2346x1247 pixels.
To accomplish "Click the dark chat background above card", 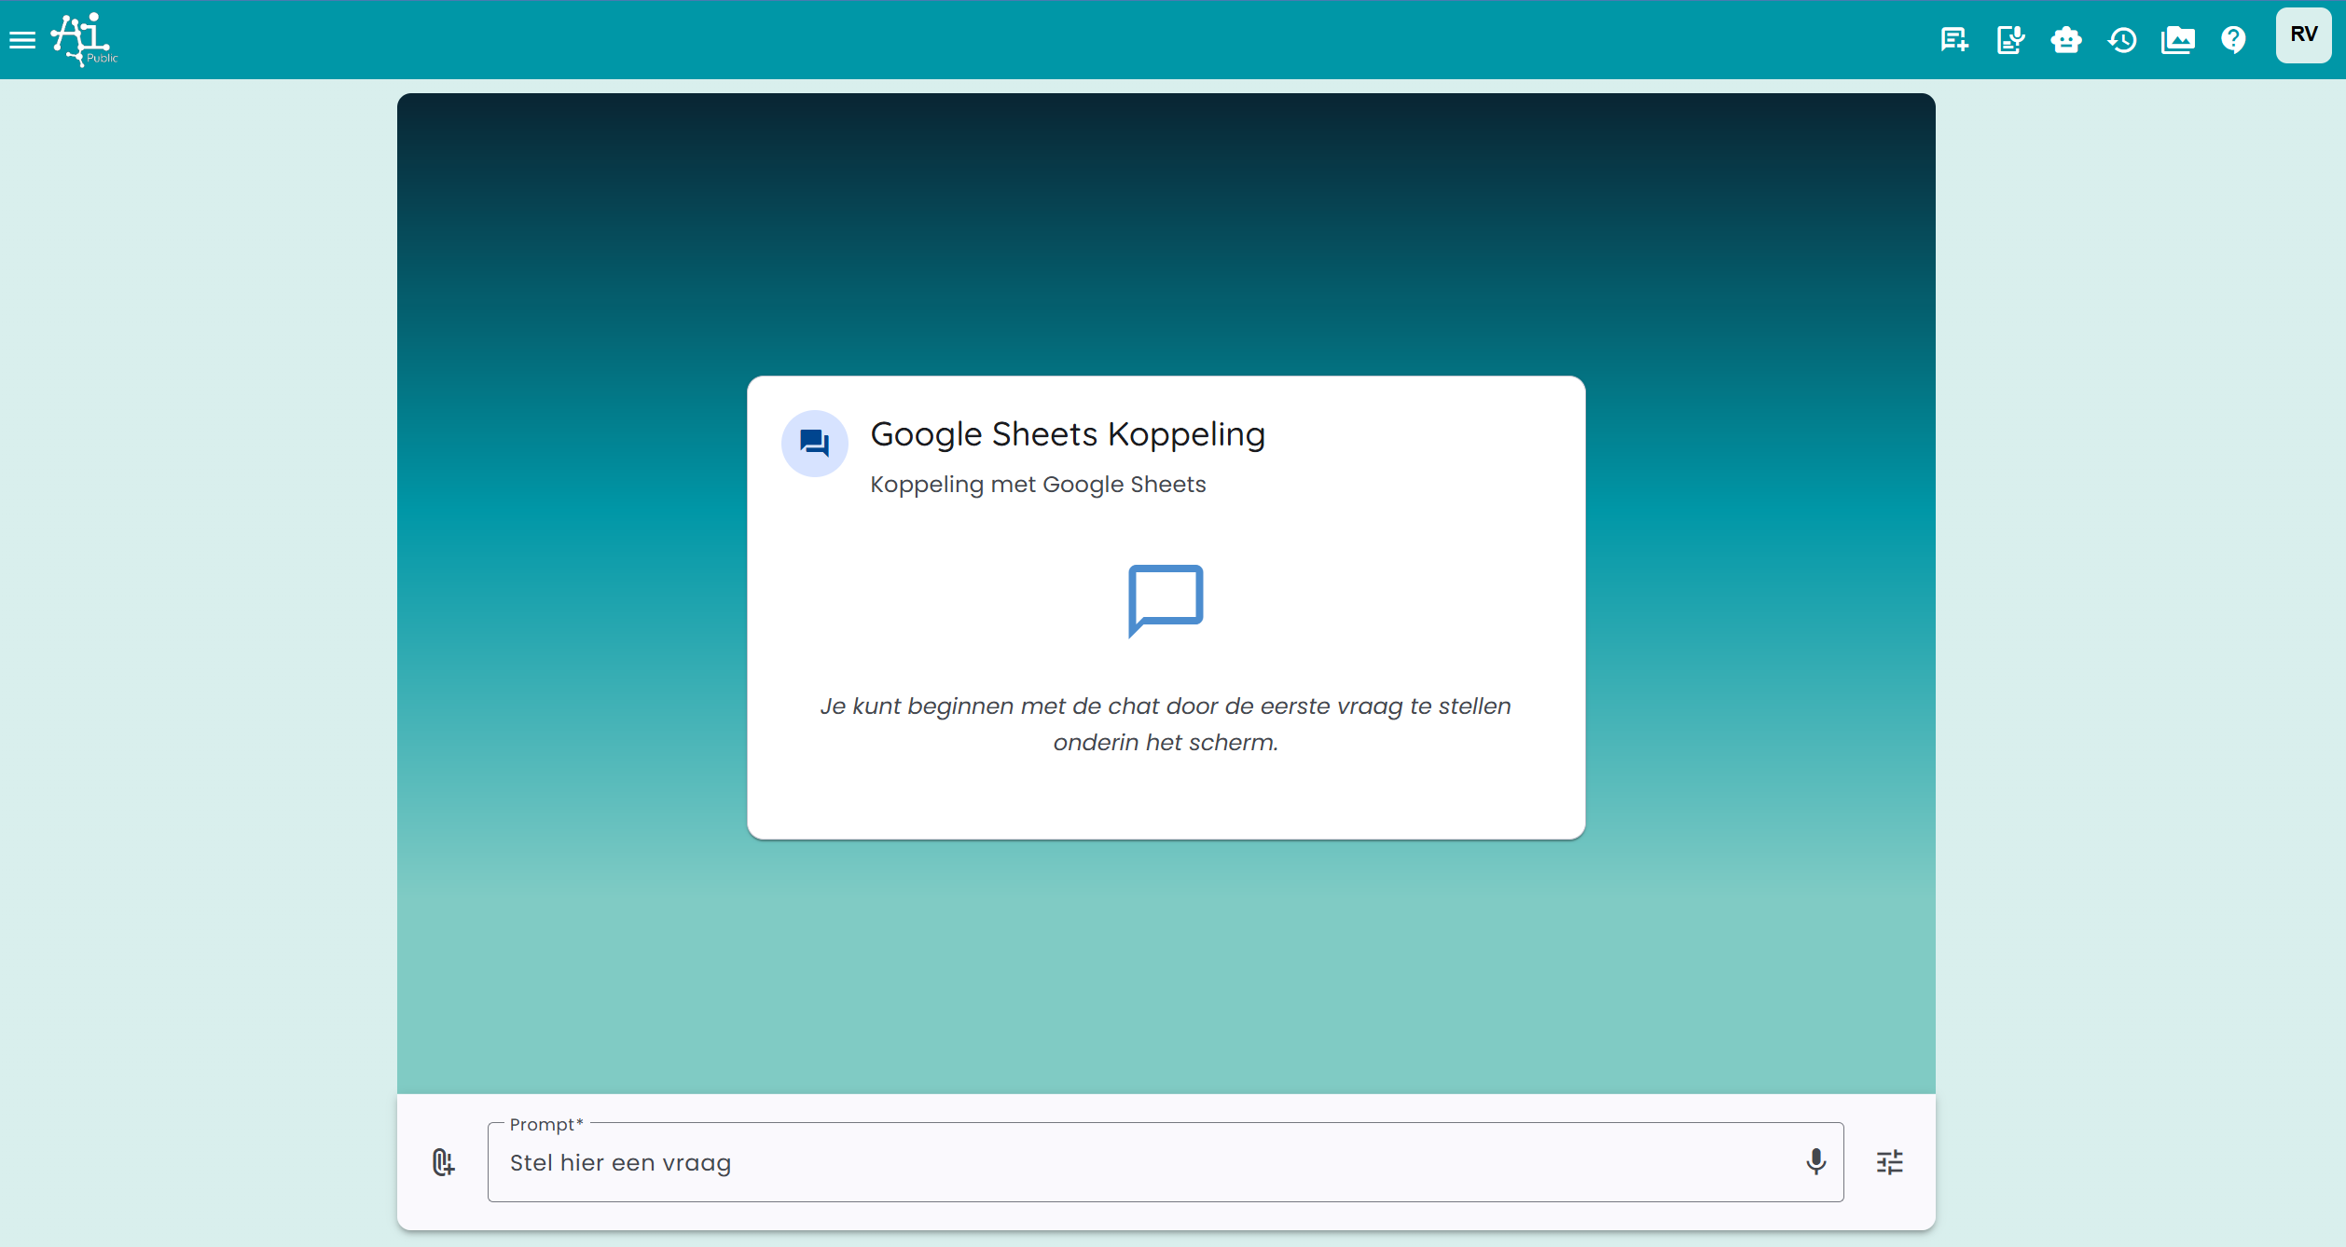I will [1165, 233].
